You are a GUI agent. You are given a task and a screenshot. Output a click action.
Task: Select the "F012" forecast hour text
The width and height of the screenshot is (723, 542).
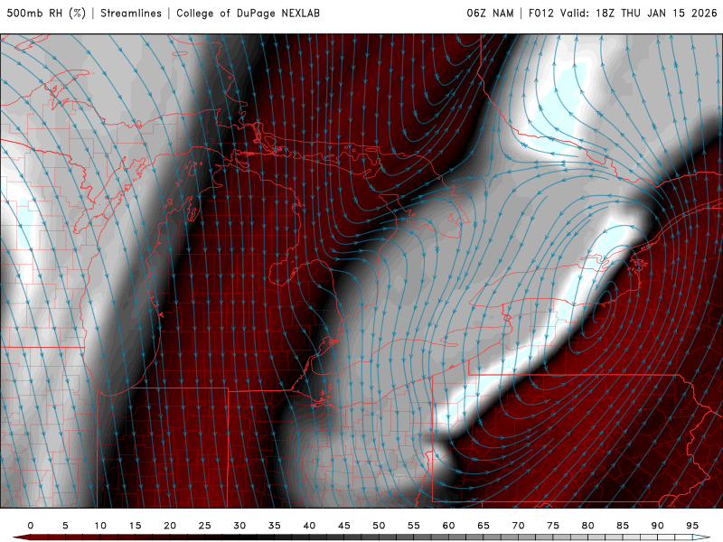click(x=540, y=14)
